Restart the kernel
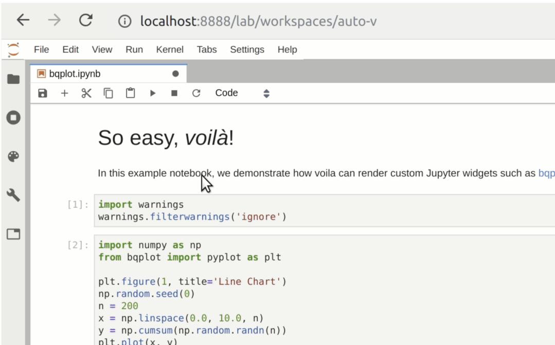 click(x=196, y=93)
